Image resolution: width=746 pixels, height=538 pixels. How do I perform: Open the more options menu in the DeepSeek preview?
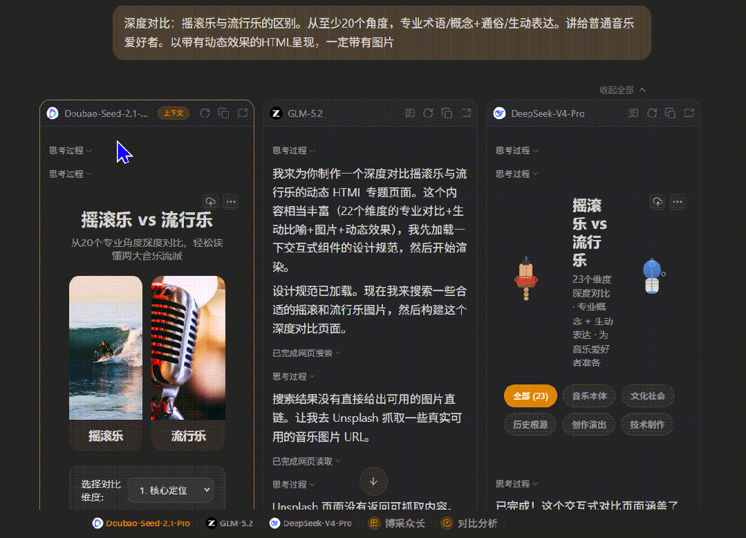[678, 202]
